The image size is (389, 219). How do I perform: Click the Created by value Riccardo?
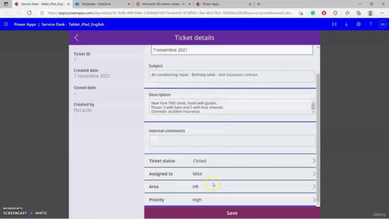pos(83,110)
